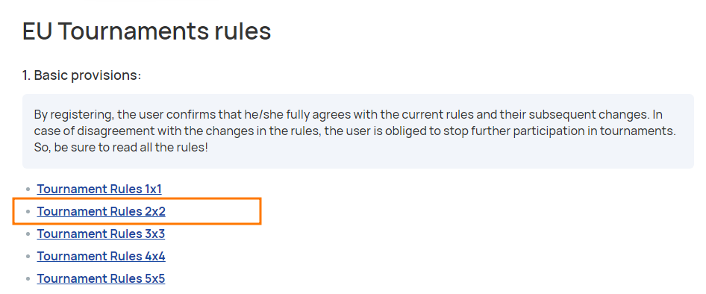Open the Tournament Rules 2x2 link
This screenshot has height=294, width=706.
101,211
